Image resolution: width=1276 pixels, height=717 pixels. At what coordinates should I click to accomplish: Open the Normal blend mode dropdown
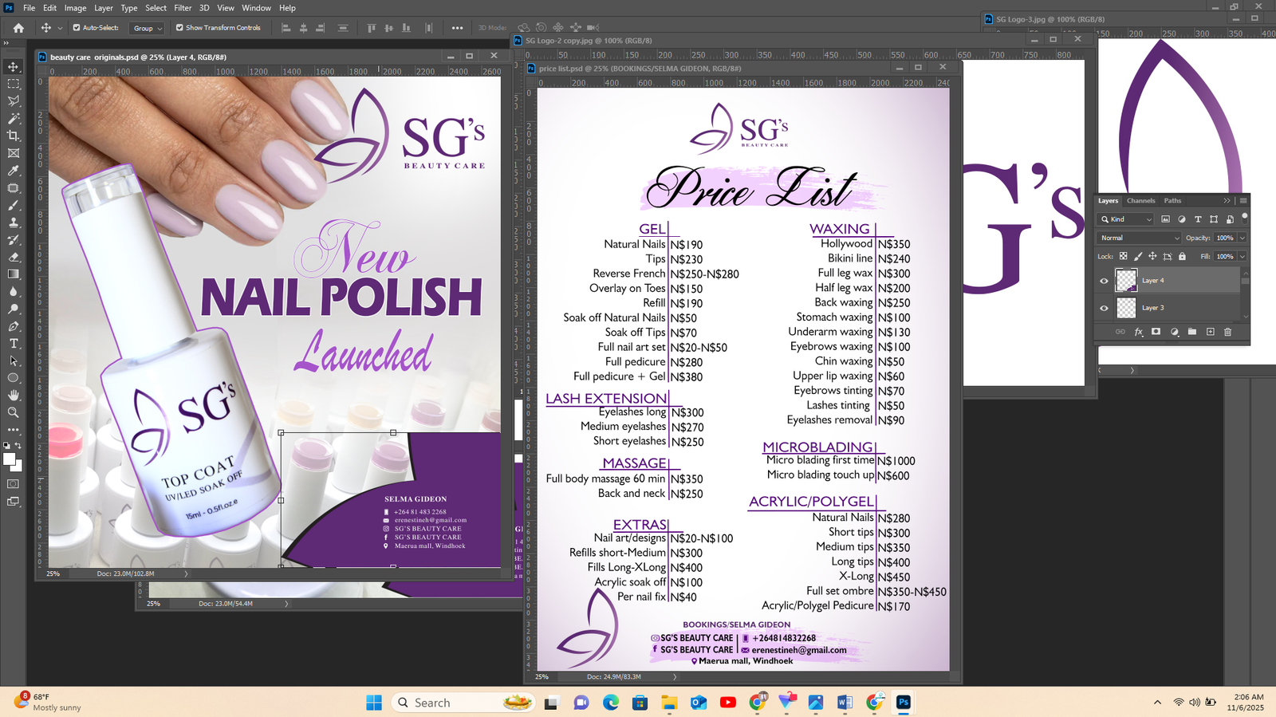(1139, 238)
